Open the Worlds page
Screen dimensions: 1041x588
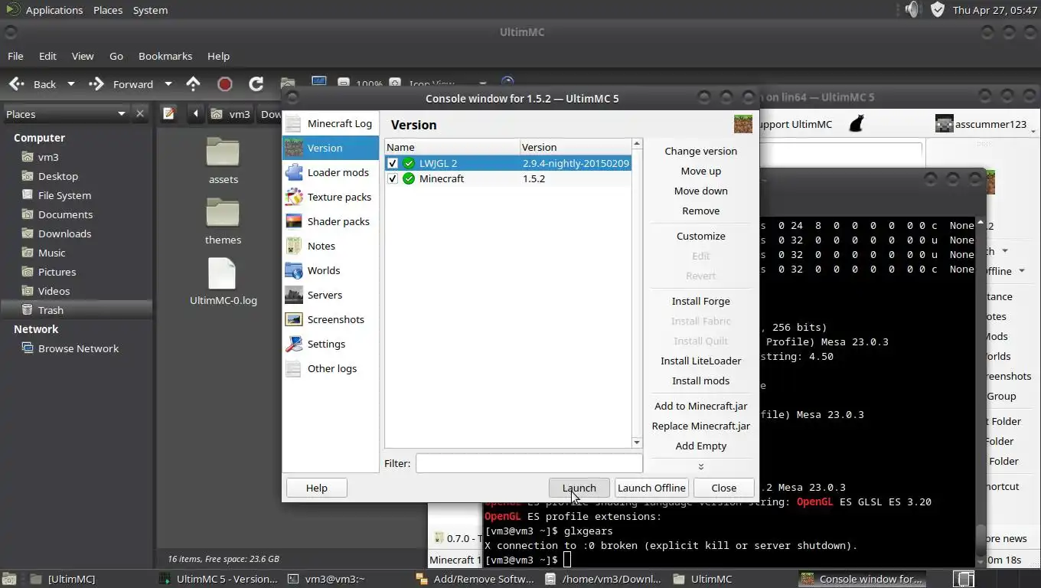[x=330, y=270]
